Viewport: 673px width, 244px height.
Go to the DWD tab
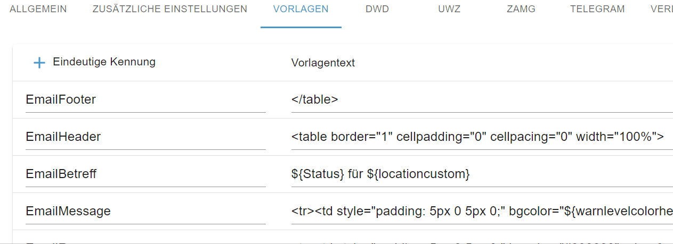click(x=377, y=9)
